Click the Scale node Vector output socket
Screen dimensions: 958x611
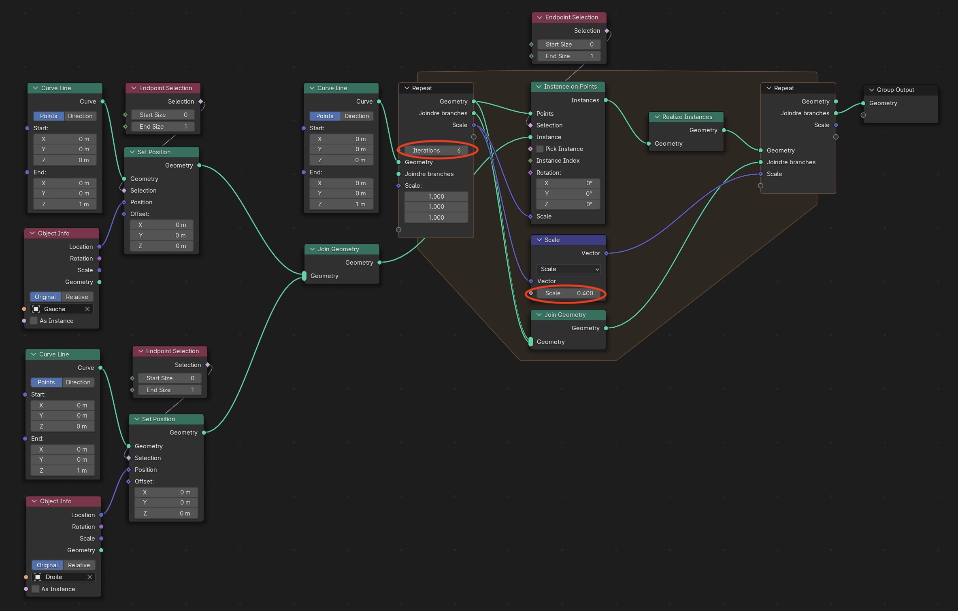tap(606, 253)
